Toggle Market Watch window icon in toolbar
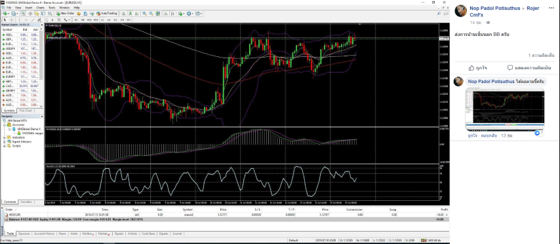Image resolution: width=560 pixels, height=244 pixels. click(x=24, y=14)
